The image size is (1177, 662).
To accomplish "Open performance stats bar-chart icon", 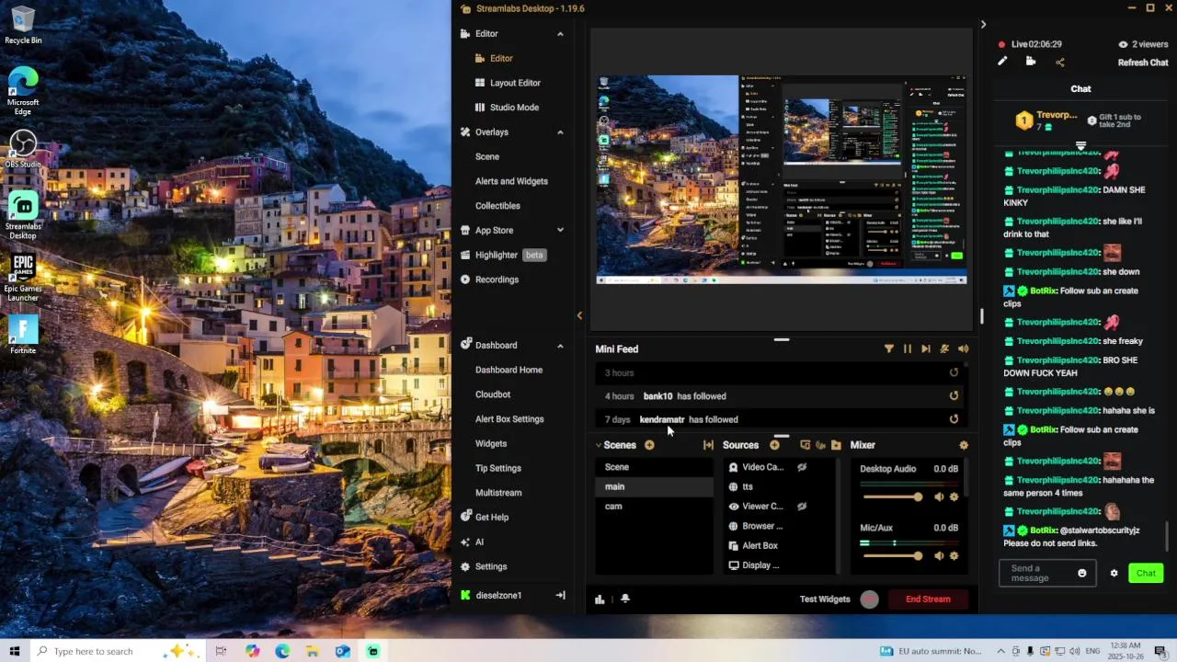I will click(x=600, y=599).
